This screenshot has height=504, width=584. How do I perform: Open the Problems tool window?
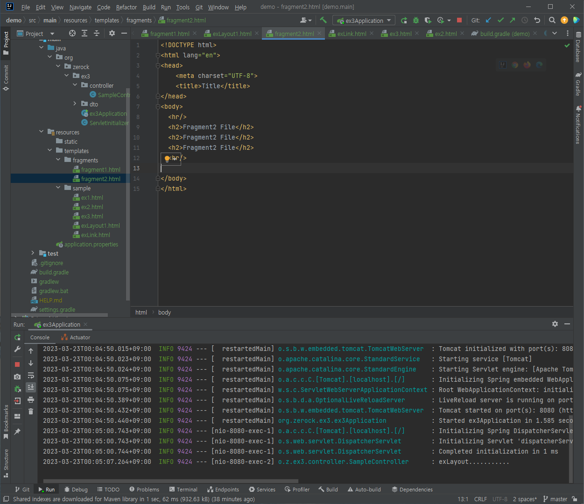click(x=144, y=490)
